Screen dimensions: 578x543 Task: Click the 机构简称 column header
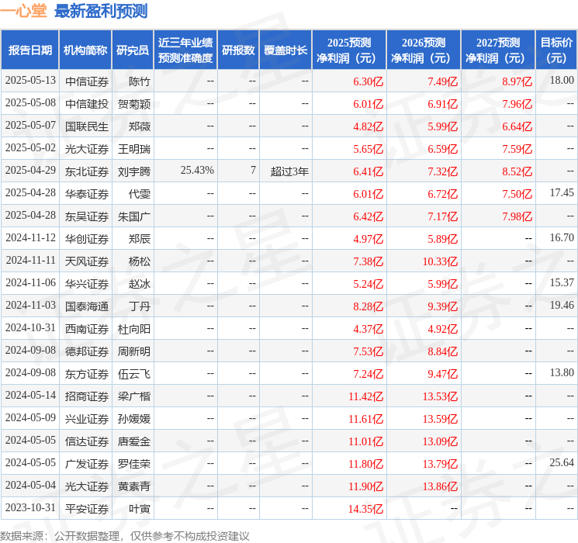85,50
